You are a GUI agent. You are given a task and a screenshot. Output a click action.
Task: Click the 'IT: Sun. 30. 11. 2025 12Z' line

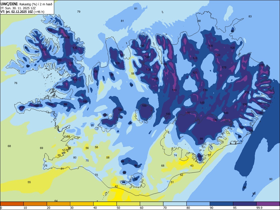[x=18, y=8]
